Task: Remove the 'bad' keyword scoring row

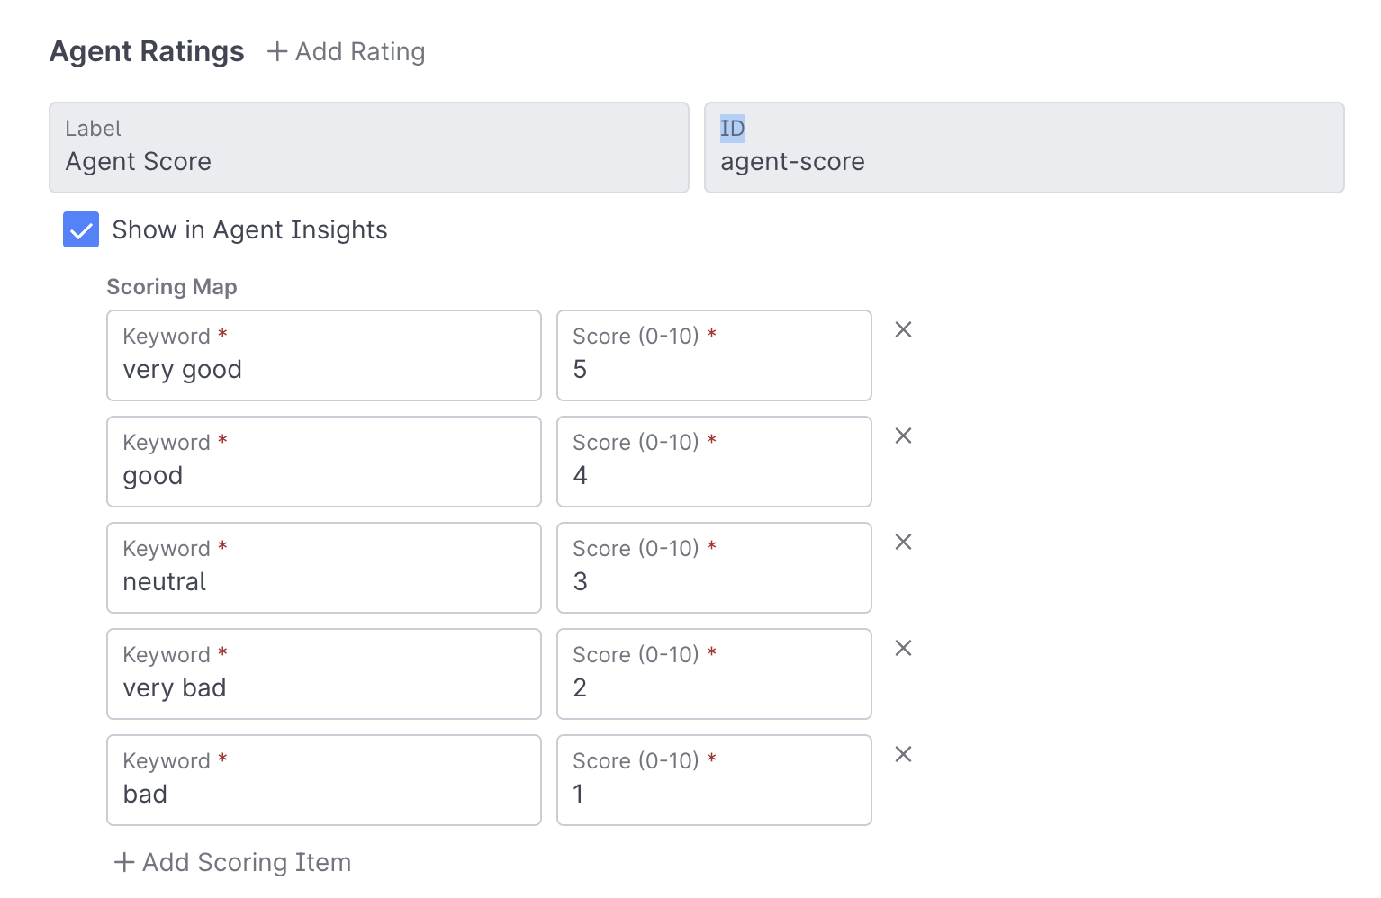Action: [903, 755]
